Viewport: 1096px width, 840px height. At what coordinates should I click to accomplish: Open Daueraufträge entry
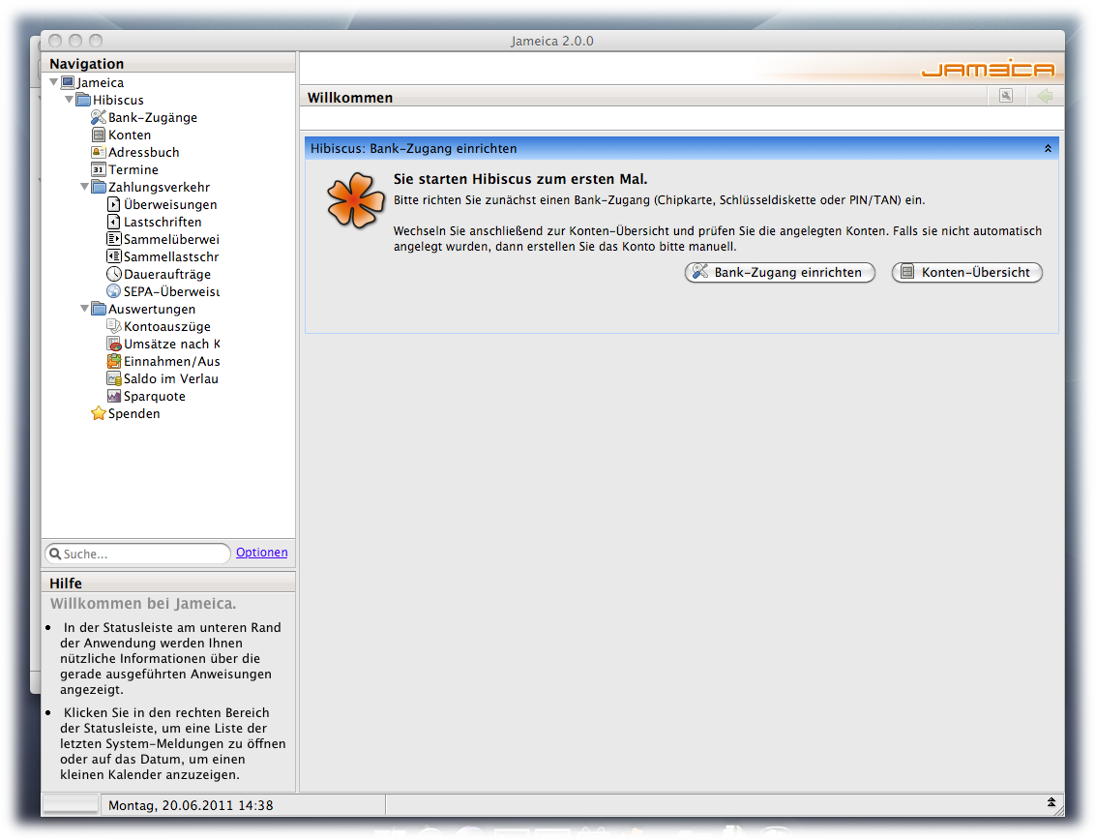point(167,274)
